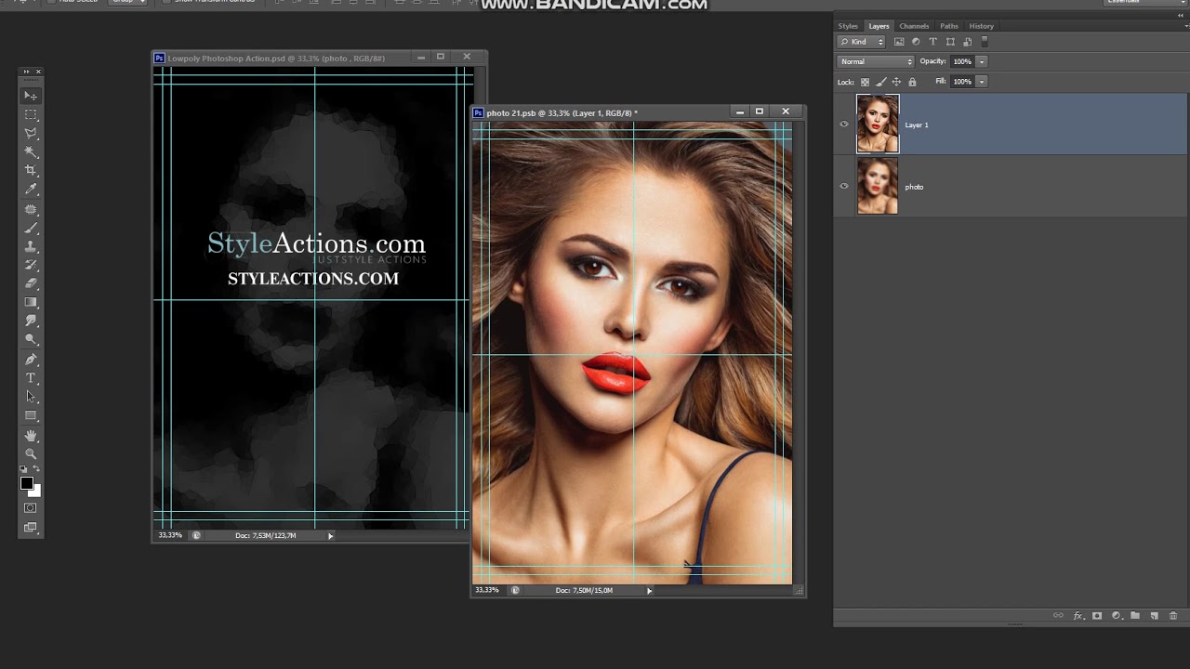Viewport: 1190px width, 669px height.
Task: Select the Gradient tool
Action: click(31, 303)
